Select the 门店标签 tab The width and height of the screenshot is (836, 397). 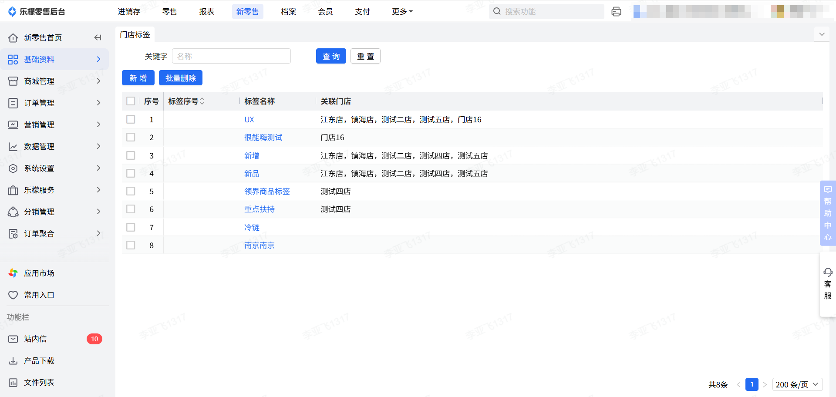(x=135, y=35)
